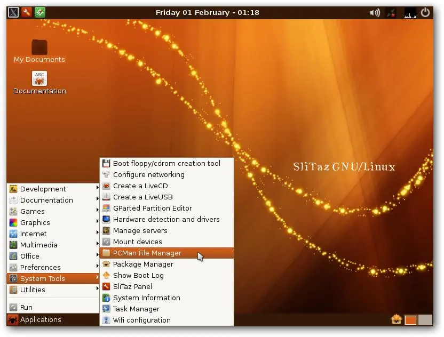Image resolution: width=444 pixels, height=337 pixels.
Task: Open GParted Partition Editor entry
Action: (167, 208)
